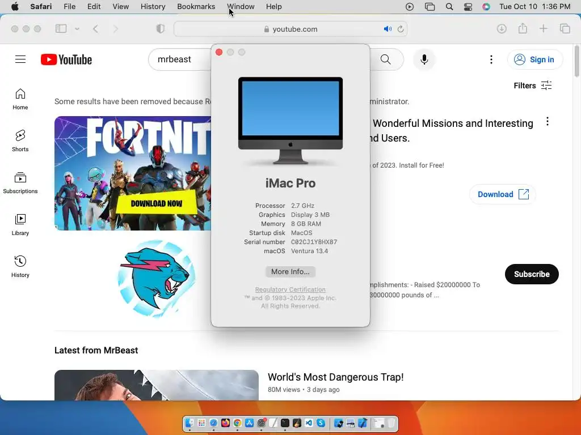Open the Window menu
Image resolution: width=581 pixels, height=435 pixels.
[241, 7]
